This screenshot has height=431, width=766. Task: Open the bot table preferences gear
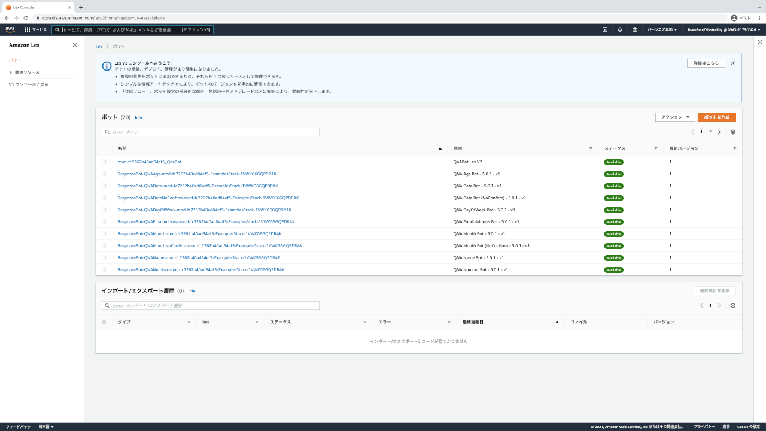point(733,132)
